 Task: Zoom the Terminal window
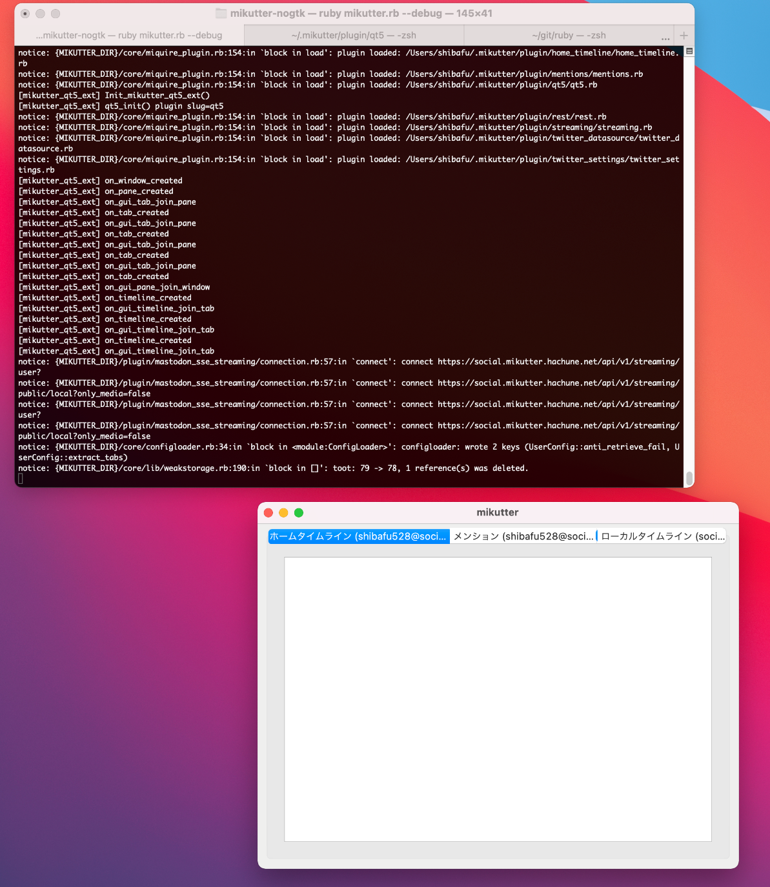tap(56, 14)
